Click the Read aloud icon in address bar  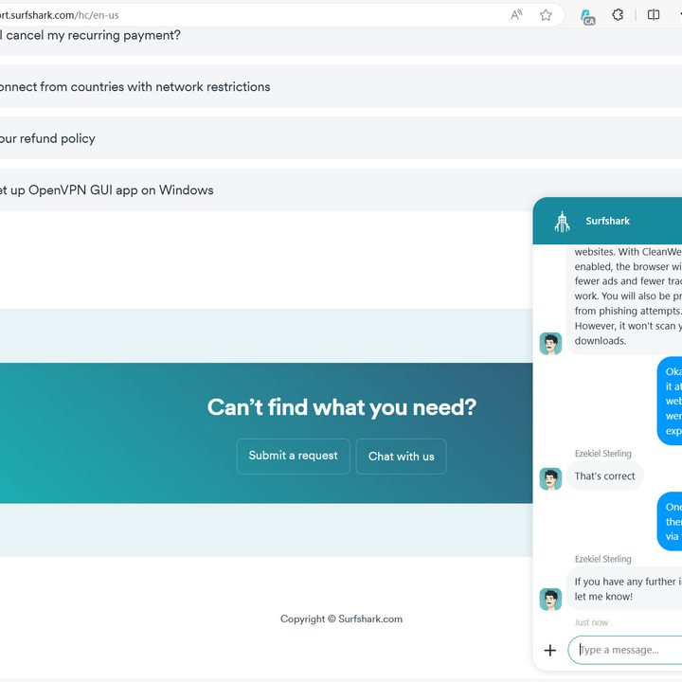(x=516, y=15)
